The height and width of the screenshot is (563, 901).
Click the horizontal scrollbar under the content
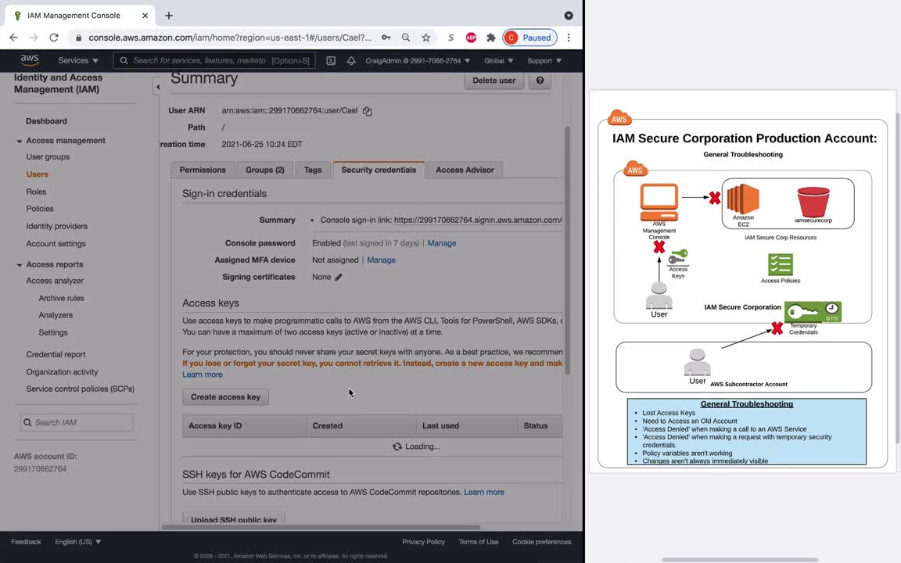321,527
